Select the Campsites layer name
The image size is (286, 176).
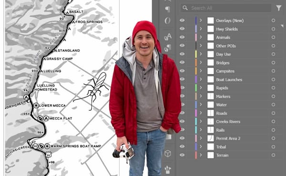pos(225,71)
